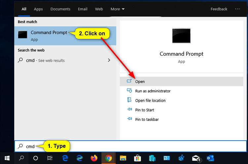The image size is (248, 164).
Task: Select the Email search tab
Action: 83,9
